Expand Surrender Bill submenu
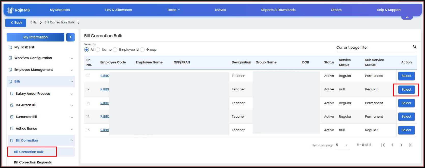The width and height of the screenshot is (425, 168). coord(72,117)
